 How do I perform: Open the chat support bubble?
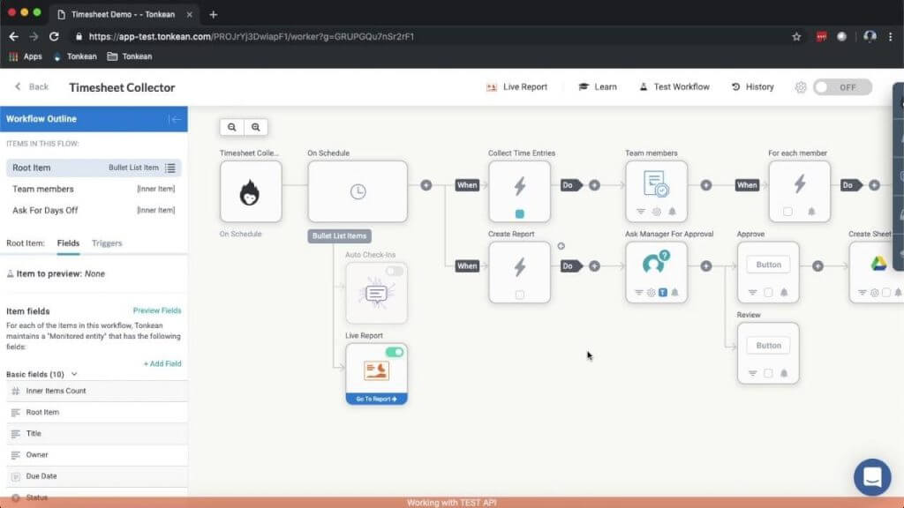(872, 477)
